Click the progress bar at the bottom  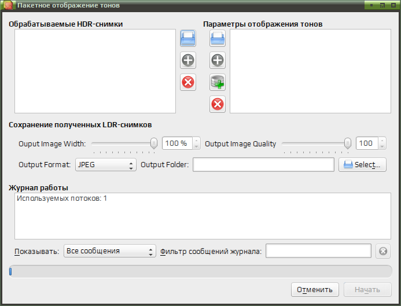click(200, 271)
